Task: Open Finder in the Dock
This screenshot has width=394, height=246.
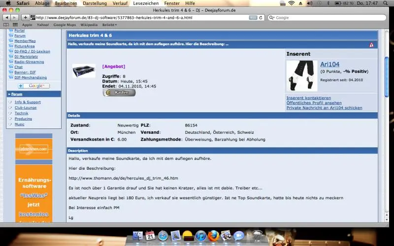Action: (137, 236)
